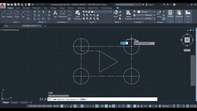The width and height of the screenshot is (197, 111).
Task: Expand the Annotation panel
Action: click(62, 22)
